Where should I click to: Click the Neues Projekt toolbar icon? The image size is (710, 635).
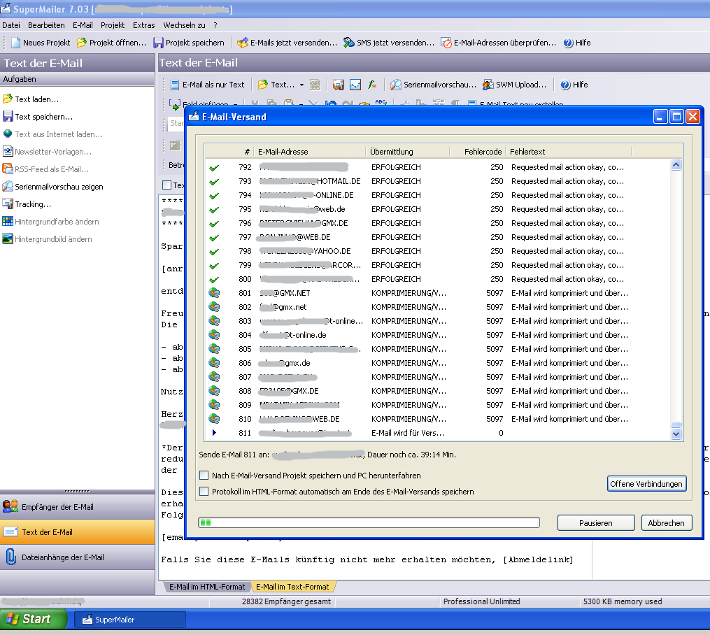coord(16,43)
